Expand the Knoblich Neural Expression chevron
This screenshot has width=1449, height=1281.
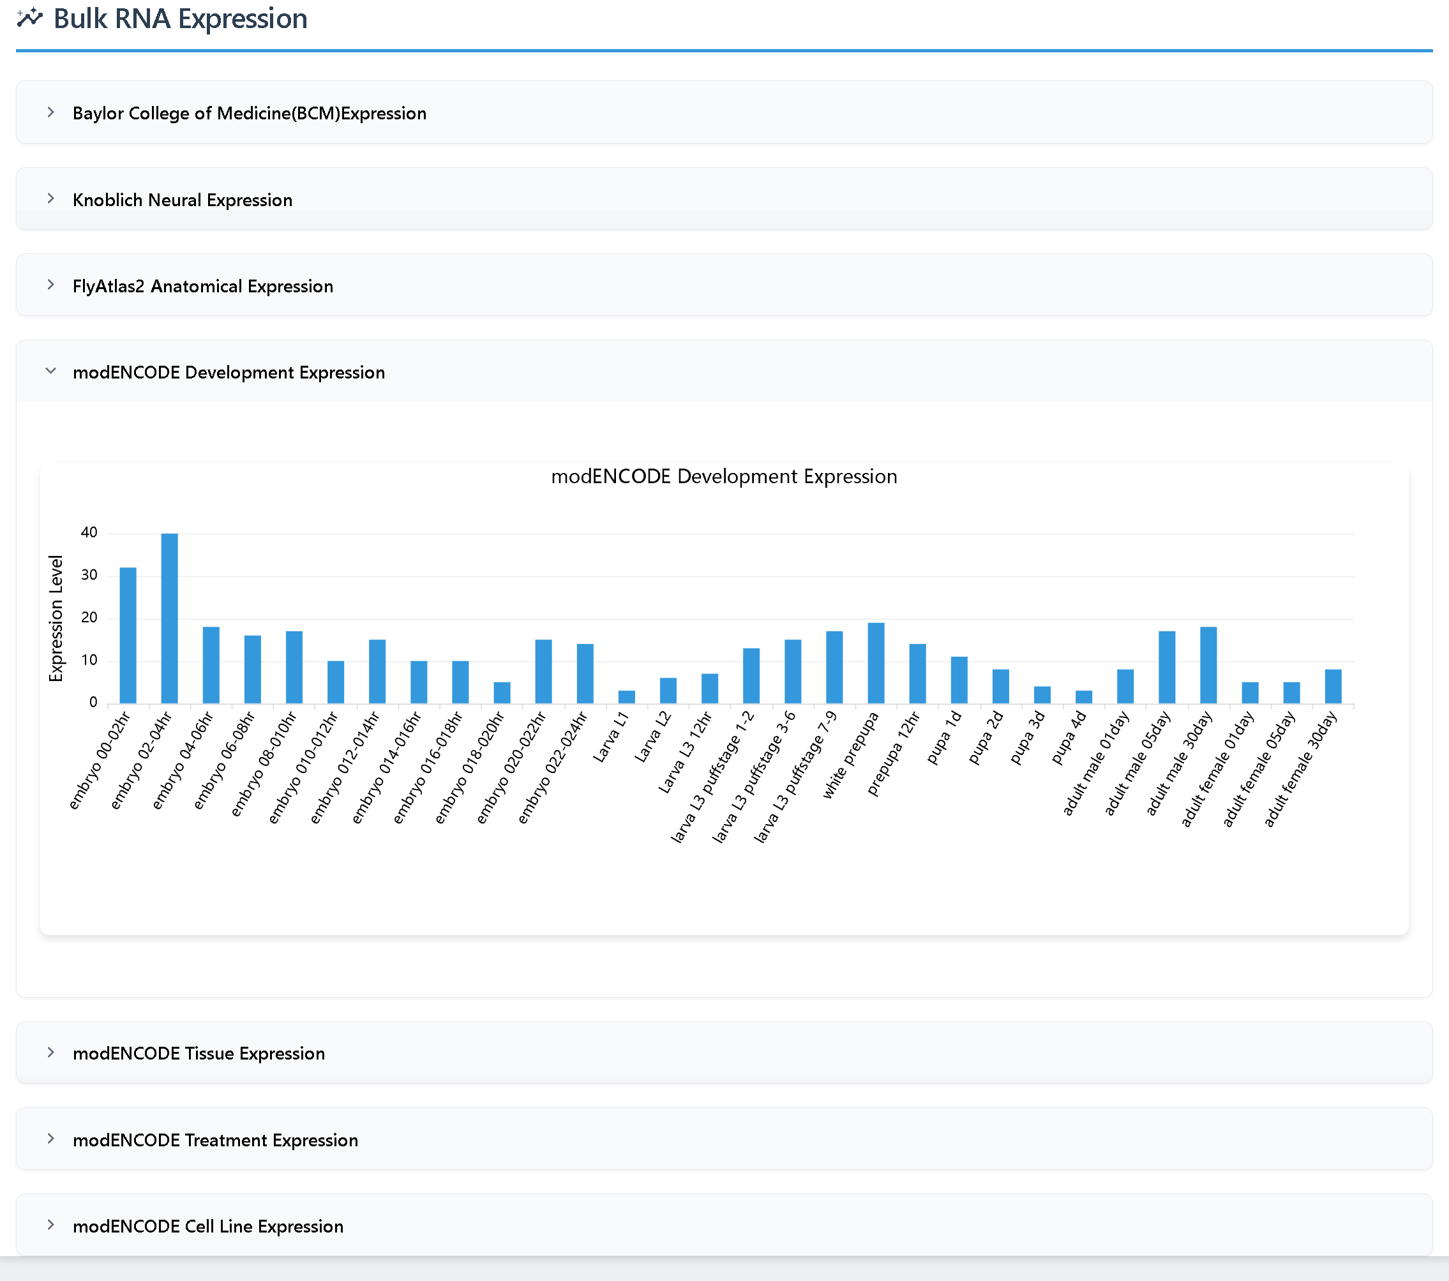pos(51,199)
